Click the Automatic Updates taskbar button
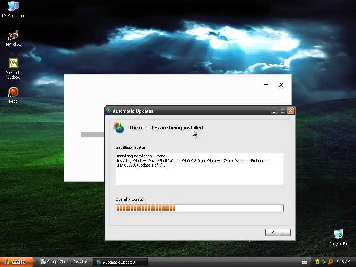Image resolution: width=356 pixels, height=267 pixels. (120, 262)
